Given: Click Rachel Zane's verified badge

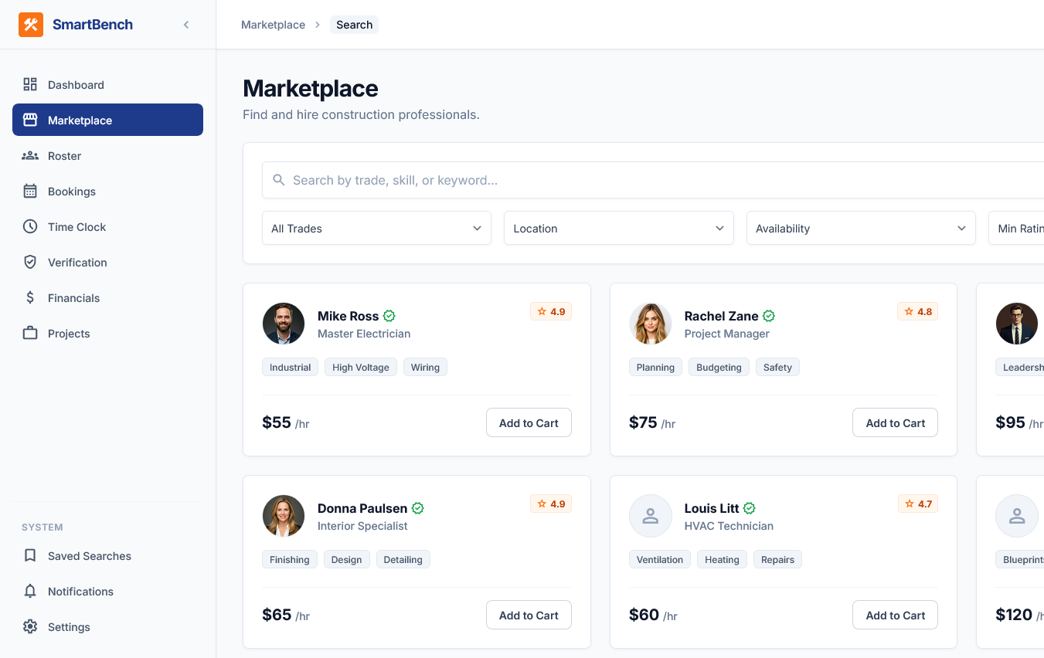Looking at the screenshot, I should 768,316.
